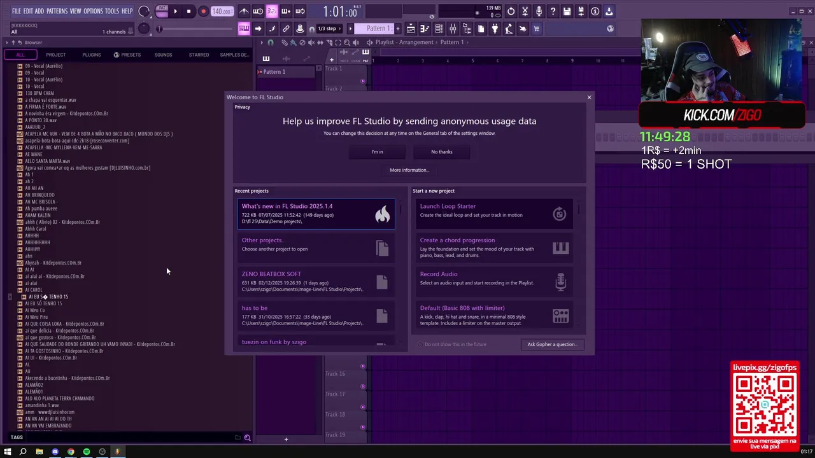Click the "No thanks" button

tap(442, 151)
